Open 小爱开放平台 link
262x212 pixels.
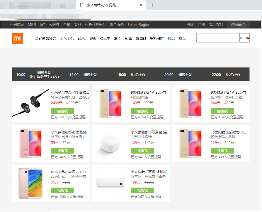pos(95,25)
